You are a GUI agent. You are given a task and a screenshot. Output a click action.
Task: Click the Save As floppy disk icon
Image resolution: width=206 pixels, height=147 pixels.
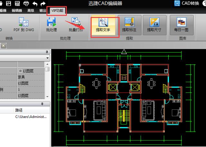[17, 4]
